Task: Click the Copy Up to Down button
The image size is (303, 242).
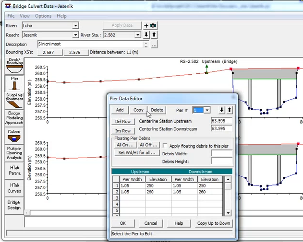Action: pyautogui.click(x=213, y=223)
